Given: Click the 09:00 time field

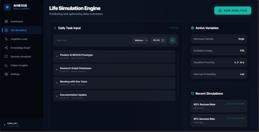Looking at the screenshot, I should pyautogui.click(x=158, y=40).
